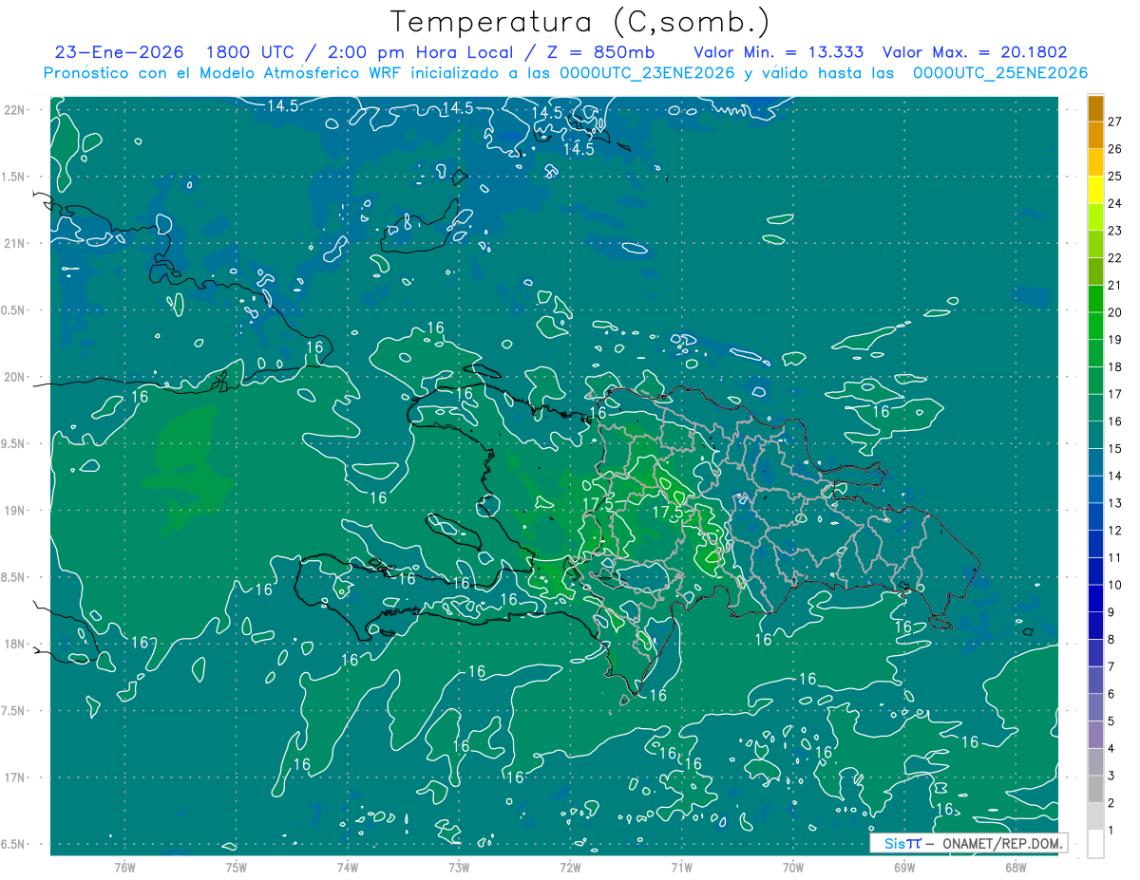Screen dimensions: 1140x880
Task: Click the dark blue swatch labeled 10
Action: [x=1095, y=571]
